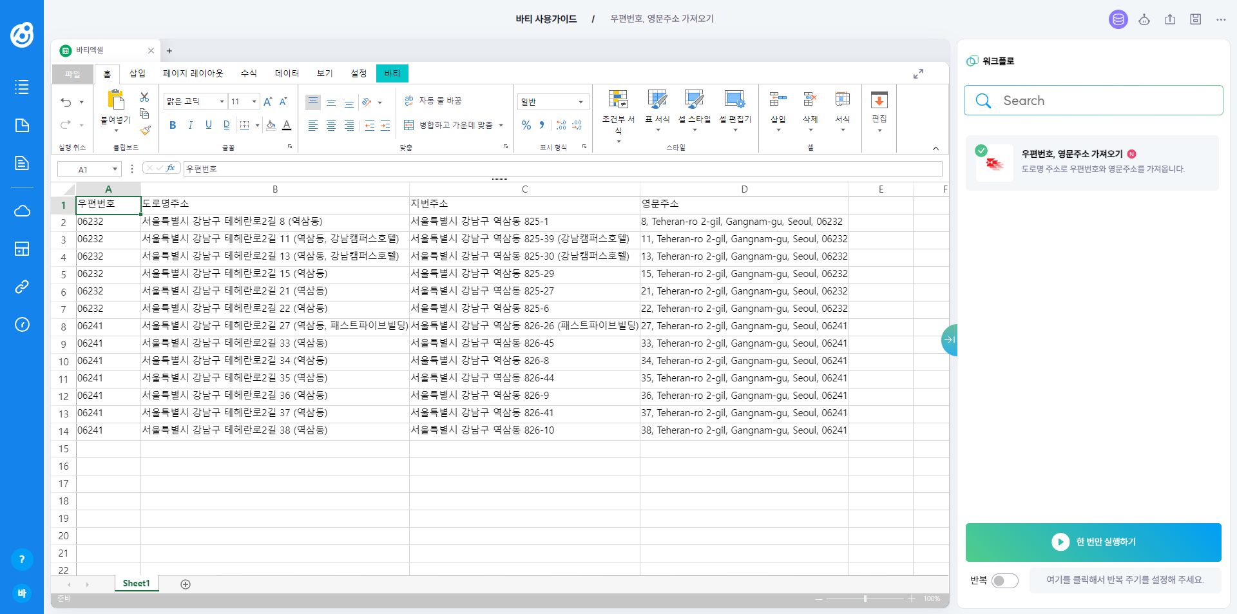This screenshot has height=614, width=1237.
Task: Click the add sheet plus icon
Action: 186,584
